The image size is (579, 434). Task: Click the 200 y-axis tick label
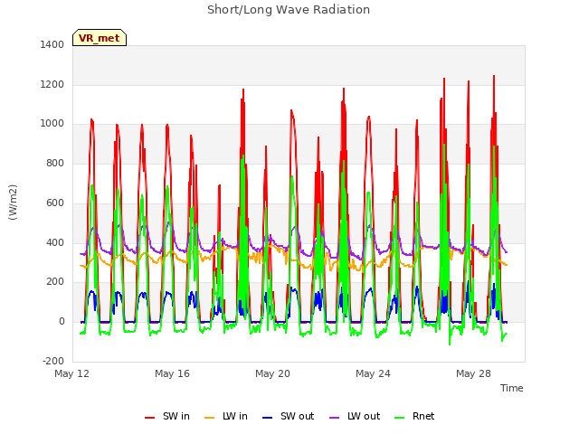(x=55, y=282)
